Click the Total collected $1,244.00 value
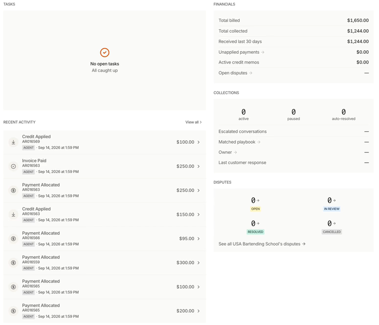 point(358,31)
